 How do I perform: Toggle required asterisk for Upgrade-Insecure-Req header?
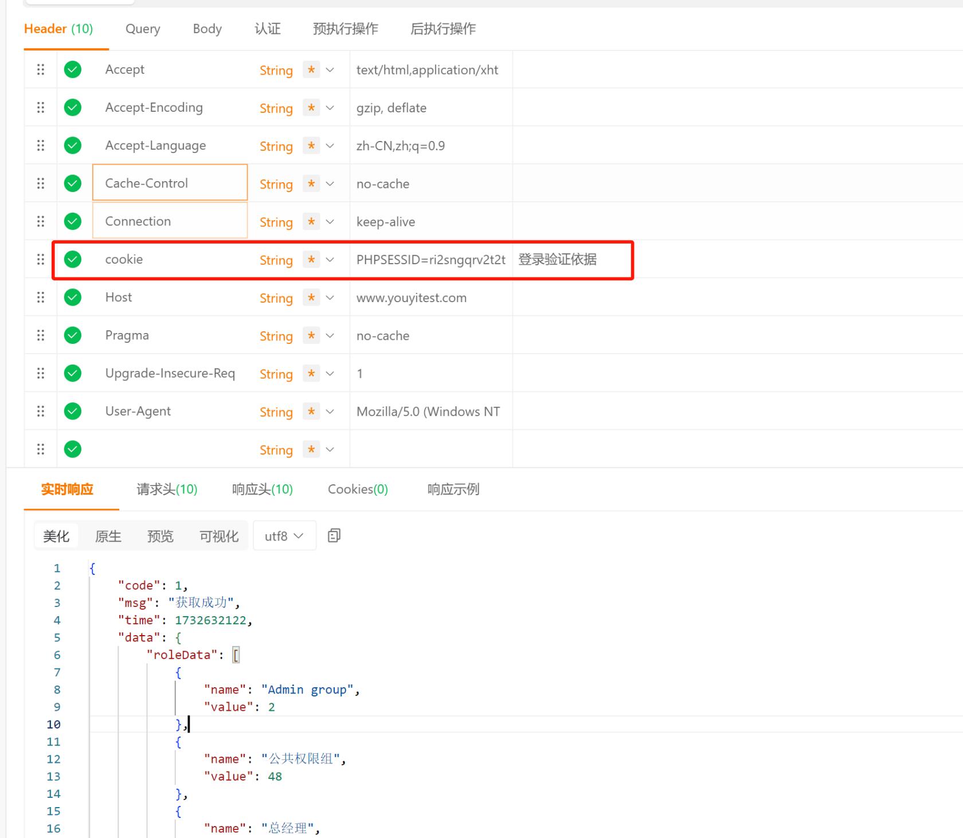(311, 373)
